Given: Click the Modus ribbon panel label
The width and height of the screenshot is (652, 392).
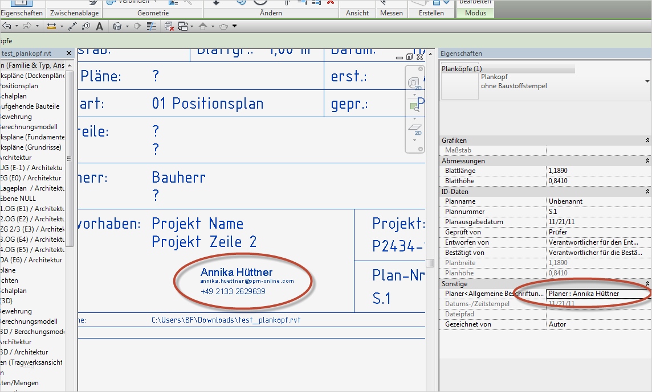Looking at the screenshot, I should 476,13.
